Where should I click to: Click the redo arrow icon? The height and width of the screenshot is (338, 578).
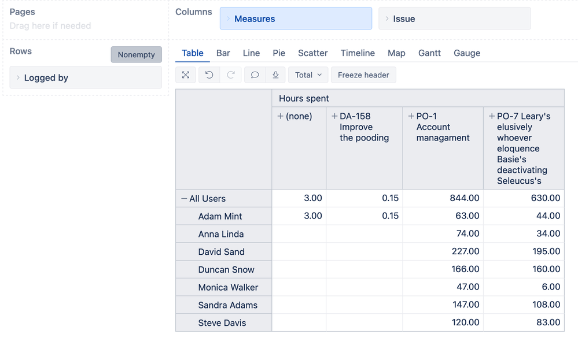tap(230, 75)
